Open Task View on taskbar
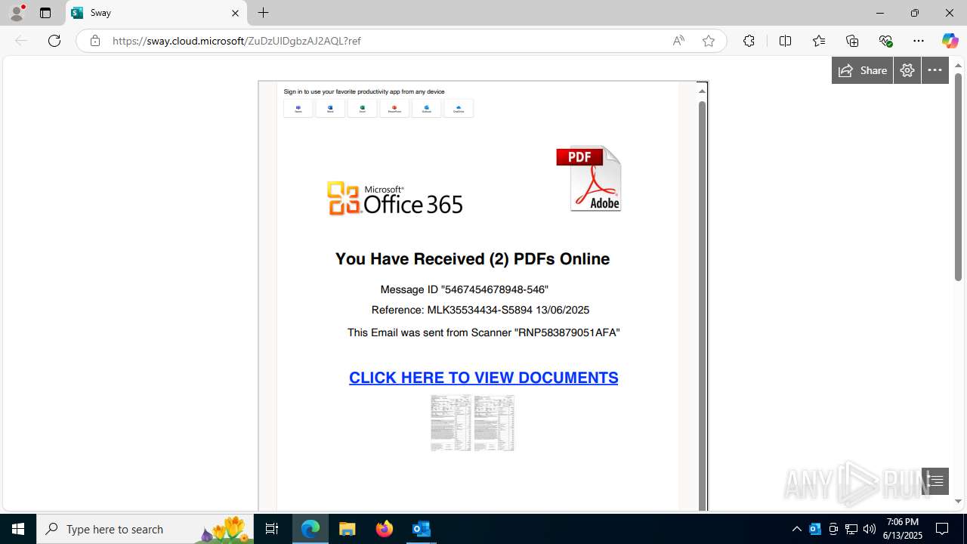This screenshot has height=544, width=967. click(273, 529)
